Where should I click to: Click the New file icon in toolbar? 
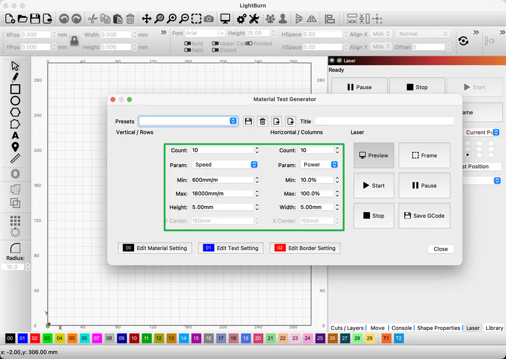[10, 18]
